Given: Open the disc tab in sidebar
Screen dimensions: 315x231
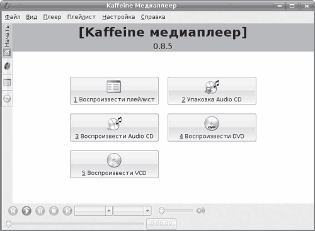Looking at the screenshot, I should [7, 99].
